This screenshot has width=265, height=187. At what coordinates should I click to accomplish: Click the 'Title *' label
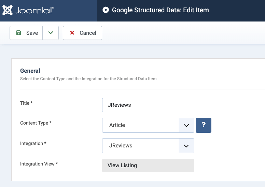26,103
